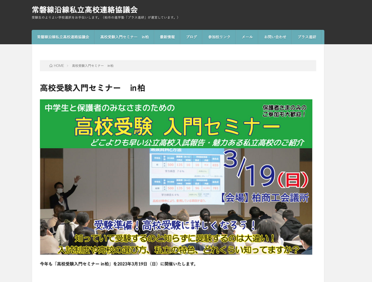
Task: Select 常磐線沿線私立高校連絡協議会 in navigation bar
Action: click(x=63, y=37)
